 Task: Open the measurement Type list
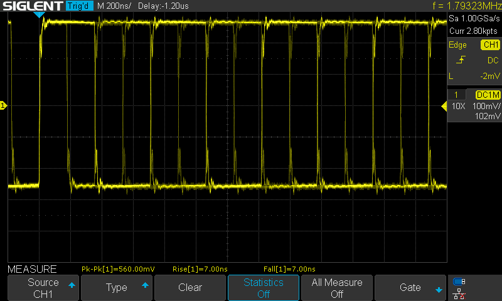coord(117,288)
